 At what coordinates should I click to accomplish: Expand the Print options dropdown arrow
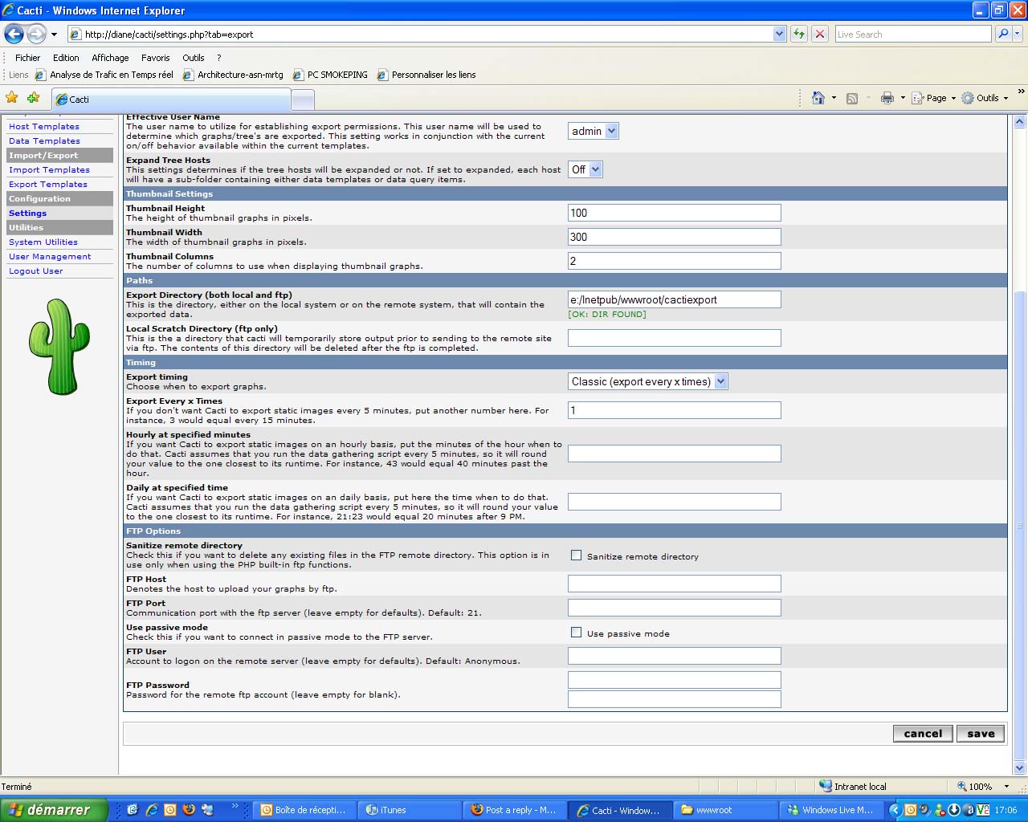(903, 98)
